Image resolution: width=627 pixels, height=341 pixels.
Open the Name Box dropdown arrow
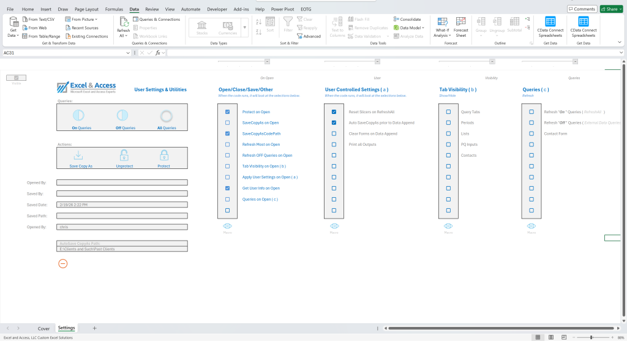coord(128,53)
